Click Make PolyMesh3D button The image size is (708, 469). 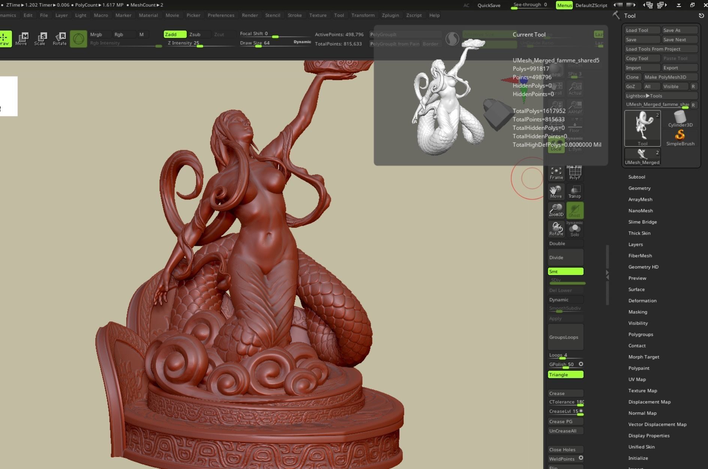click(x=670, y=77)
